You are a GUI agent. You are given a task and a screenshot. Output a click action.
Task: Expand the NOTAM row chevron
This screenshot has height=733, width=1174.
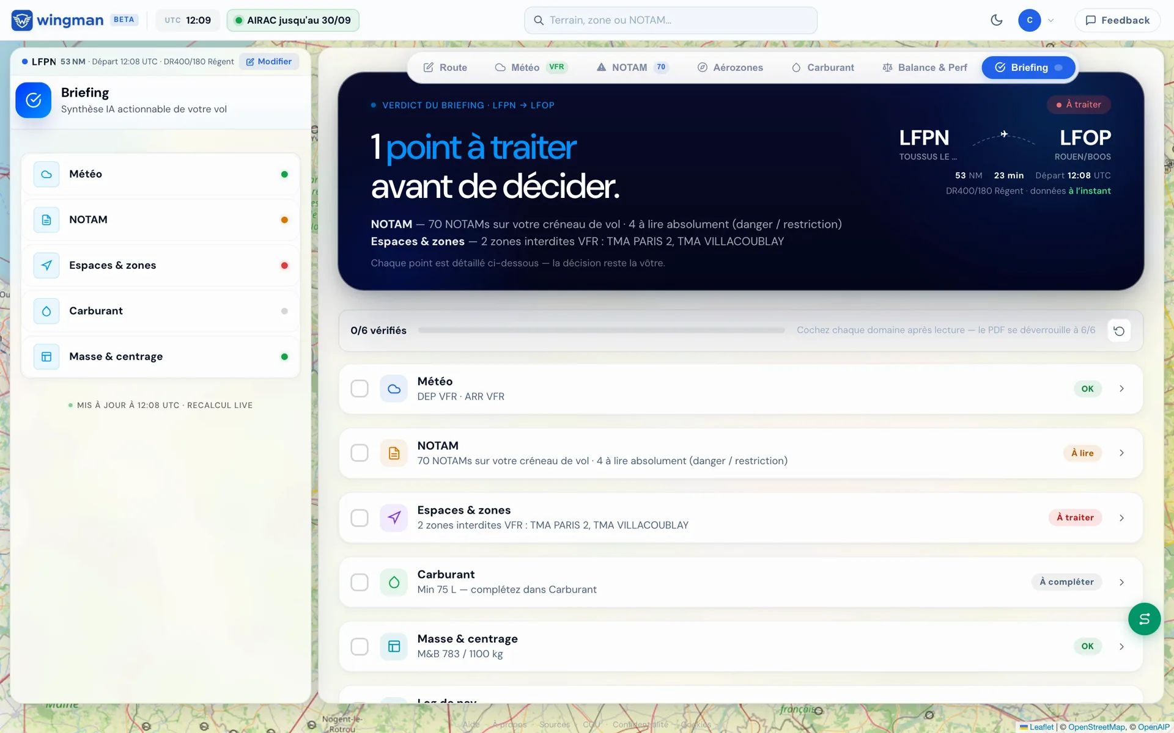click(1121, 453)
